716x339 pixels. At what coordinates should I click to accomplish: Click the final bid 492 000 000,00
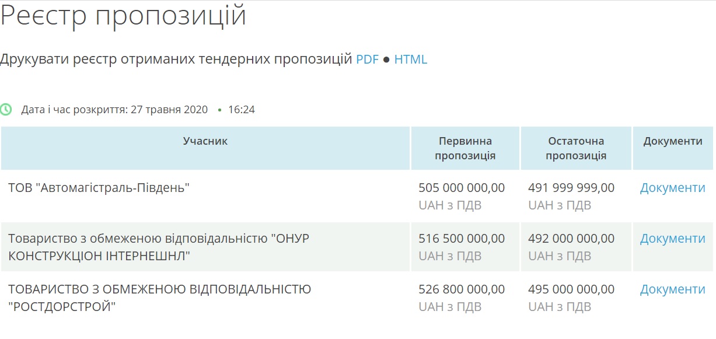(571, 239)
